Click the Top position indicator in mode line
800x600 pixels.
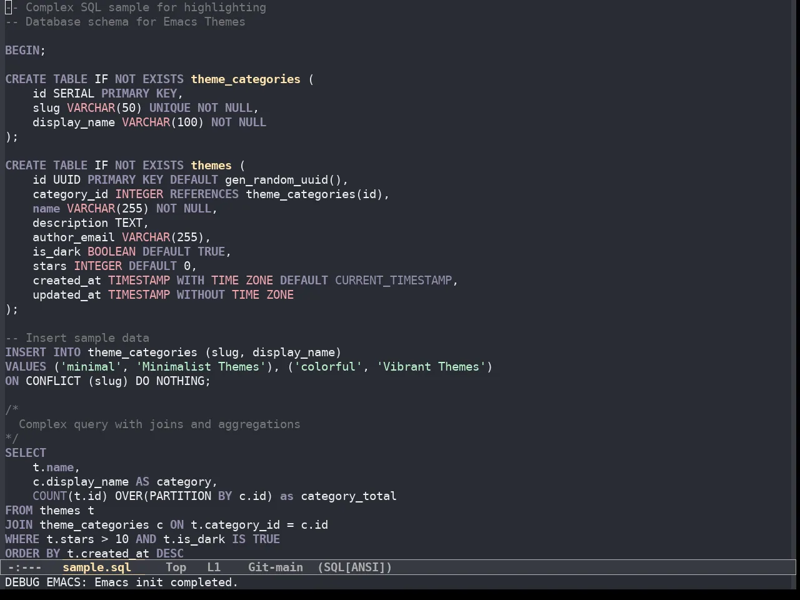(x=176, y=567)
